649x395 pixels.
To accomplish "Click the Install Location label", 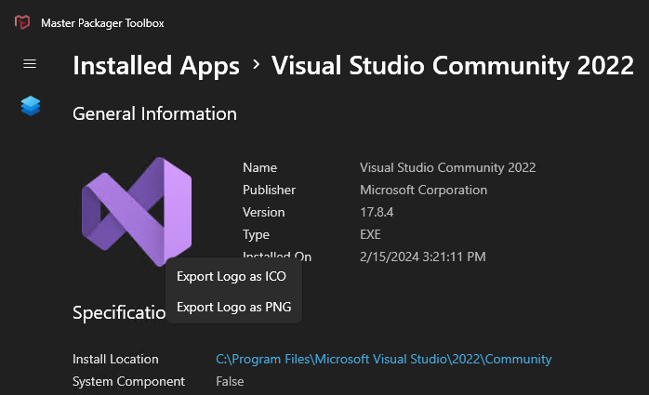I will (x=115, y=359).
